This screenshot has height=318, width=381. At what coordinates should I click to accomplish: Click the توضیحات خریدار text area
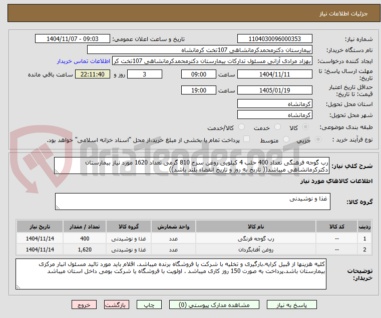point(171,274)
